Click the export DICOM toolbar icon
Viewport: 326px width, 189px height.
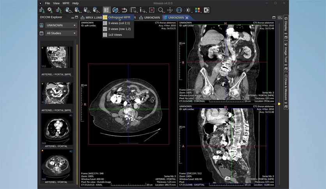pyautogui.click(x=59, y=10)
